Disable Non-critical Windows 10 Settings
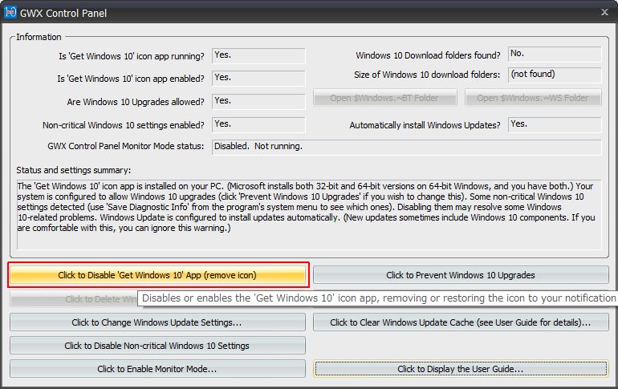The width and height of the screenshot is (618, 389). (x=157, y=346)
